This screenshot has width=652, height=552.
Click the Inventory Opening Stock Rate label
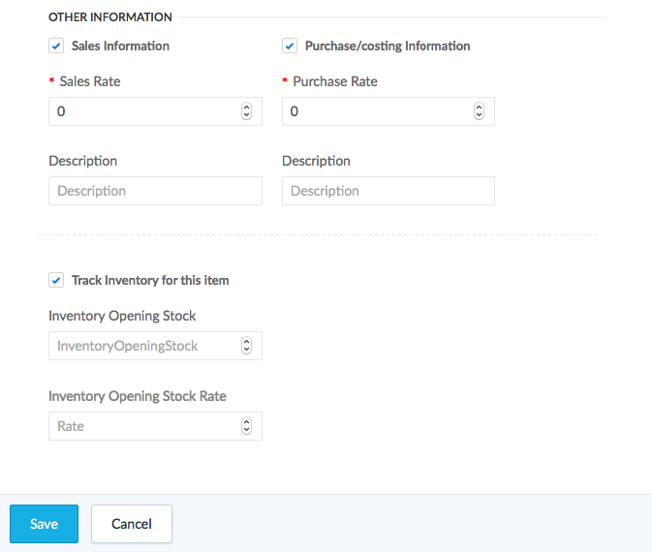pos(138,396)
